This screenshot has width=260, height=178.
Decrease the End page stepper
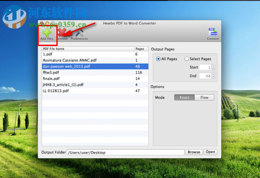click(x=214, y=77)
